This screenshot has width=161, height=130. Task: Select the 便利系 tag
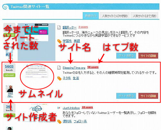67,121
